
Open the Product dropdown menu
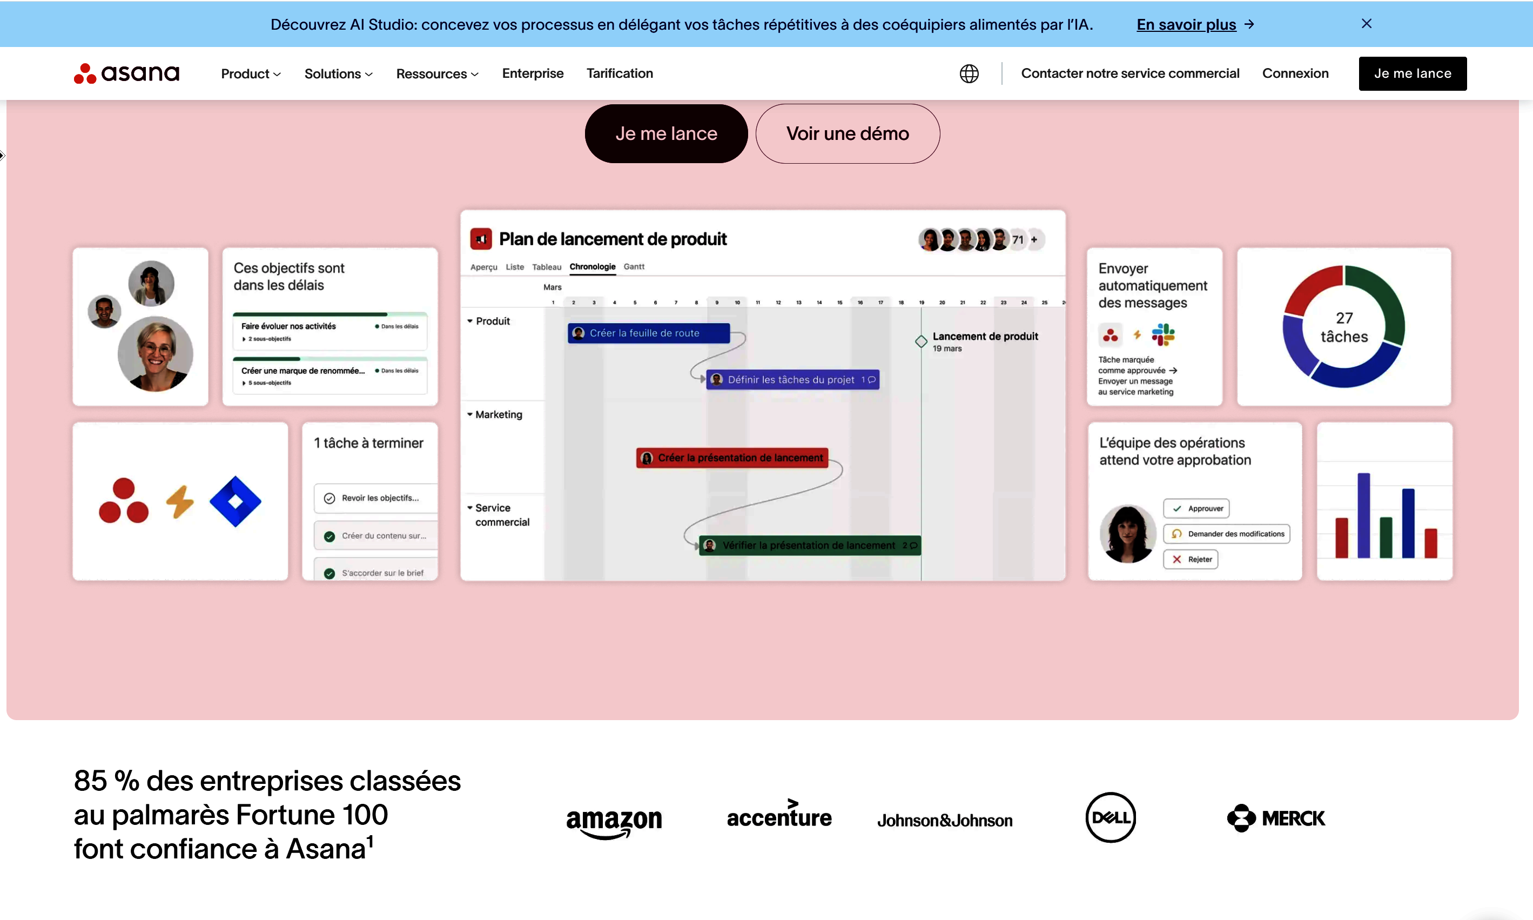click(251, 74)
